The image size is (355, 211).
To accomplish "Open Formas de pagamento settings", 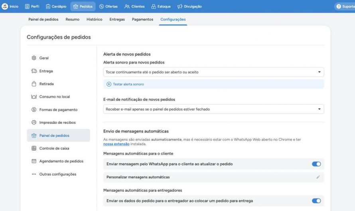I will coord(58,109).
